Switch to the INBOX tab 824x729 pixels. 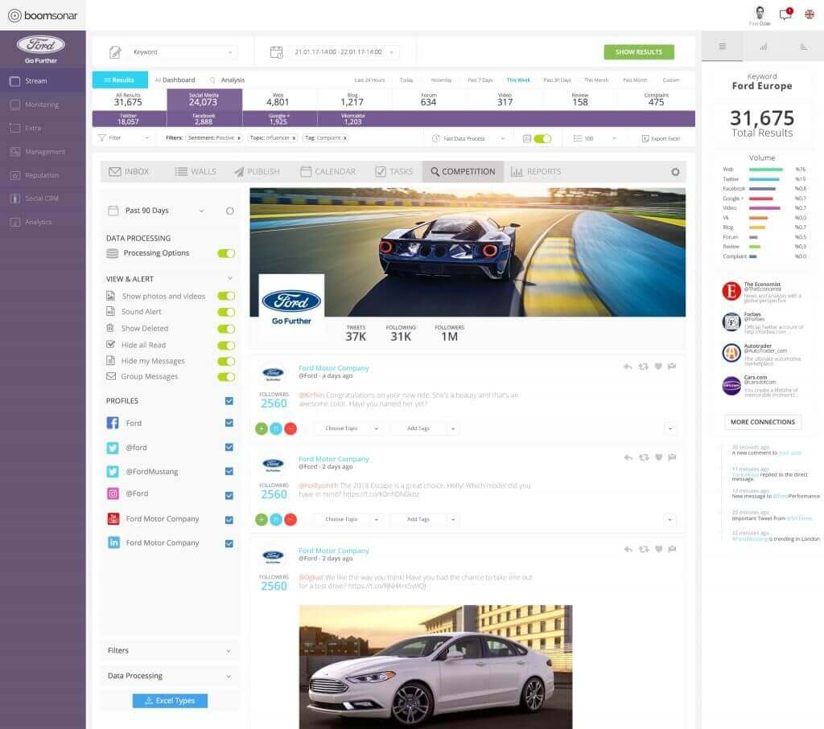point(130,172)
